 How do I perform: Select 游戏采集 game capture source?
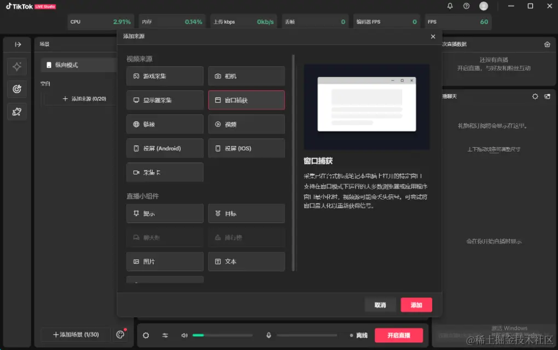pos(165,76)
